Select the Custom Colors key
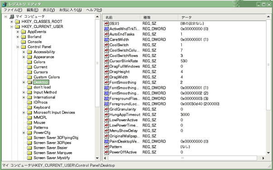Image resolution: width=273 pixels, height=170 pixels. [47, 77]
